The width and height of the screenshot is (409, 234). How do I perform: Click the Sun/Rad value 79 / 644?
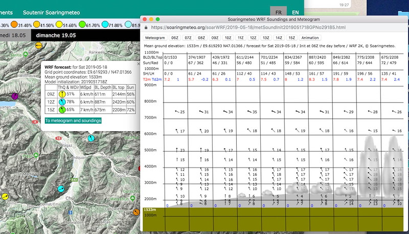pyautogui.click(x=365, y=63)
